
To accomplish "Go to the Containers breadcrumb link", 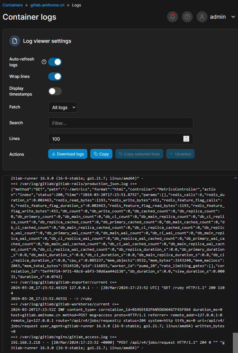I will (x=13, y=5).
